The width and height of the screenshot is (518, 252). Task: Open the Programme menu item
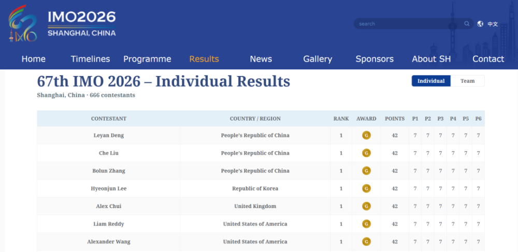click(147, 59)
